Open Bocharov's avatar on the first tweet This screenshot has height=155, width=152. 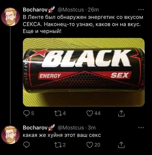11,17
